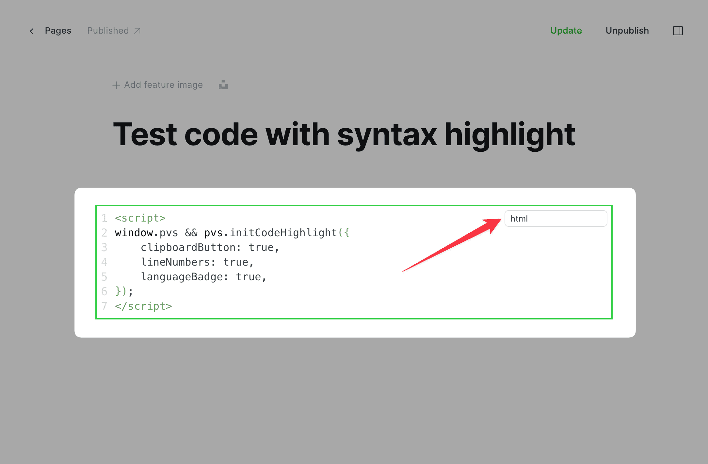Click line 7 containing </script>
The height and width of the screenshot is (464, 708).
[x=143, y=306]
